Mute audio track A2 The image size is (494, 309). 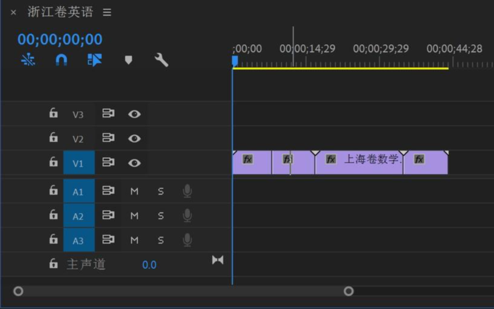pyautogui.click(x=134, y=216)
